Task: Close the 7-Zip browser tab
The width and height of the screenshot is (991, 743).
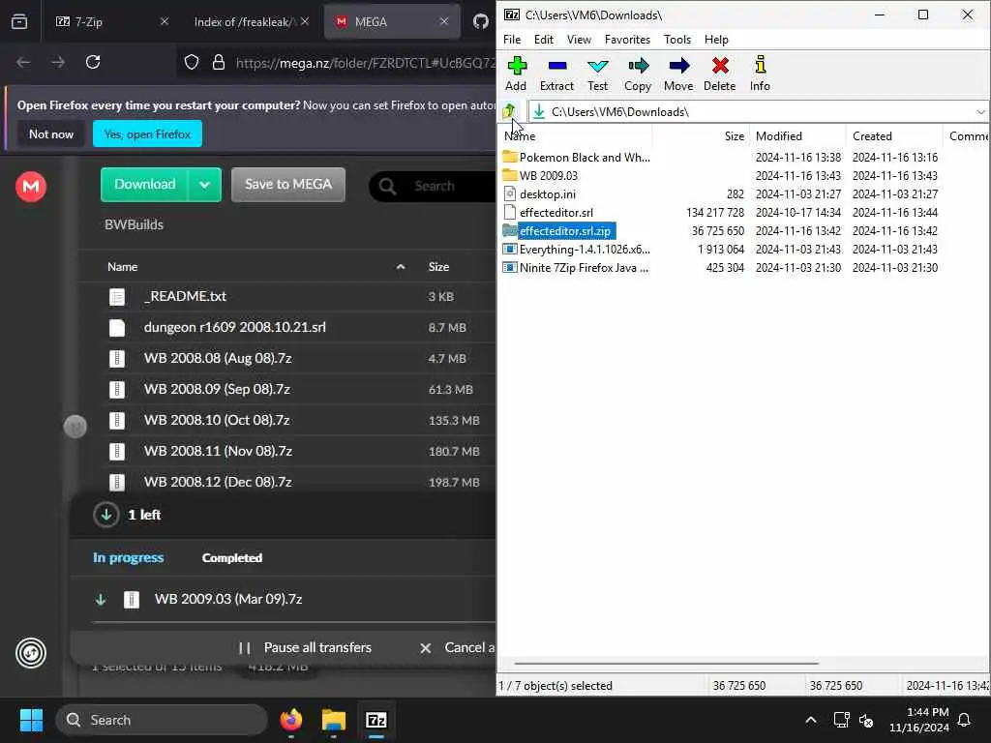Action: click(x=165, y=21)
